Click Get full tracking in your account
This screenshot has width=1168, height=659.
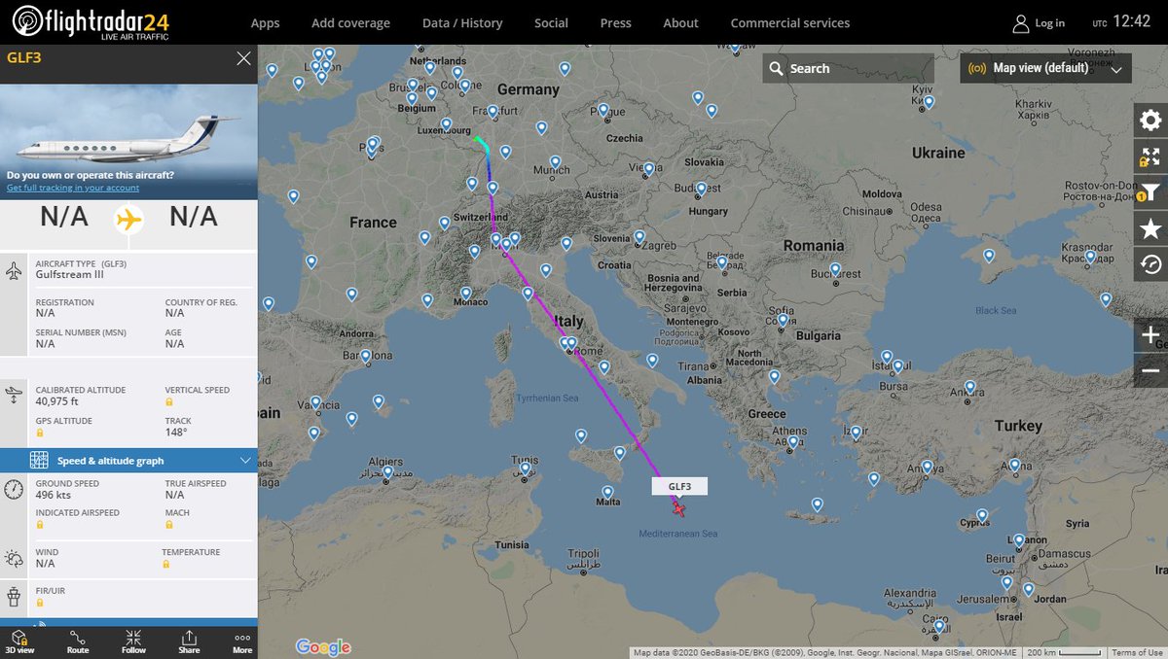pos(73,188)
